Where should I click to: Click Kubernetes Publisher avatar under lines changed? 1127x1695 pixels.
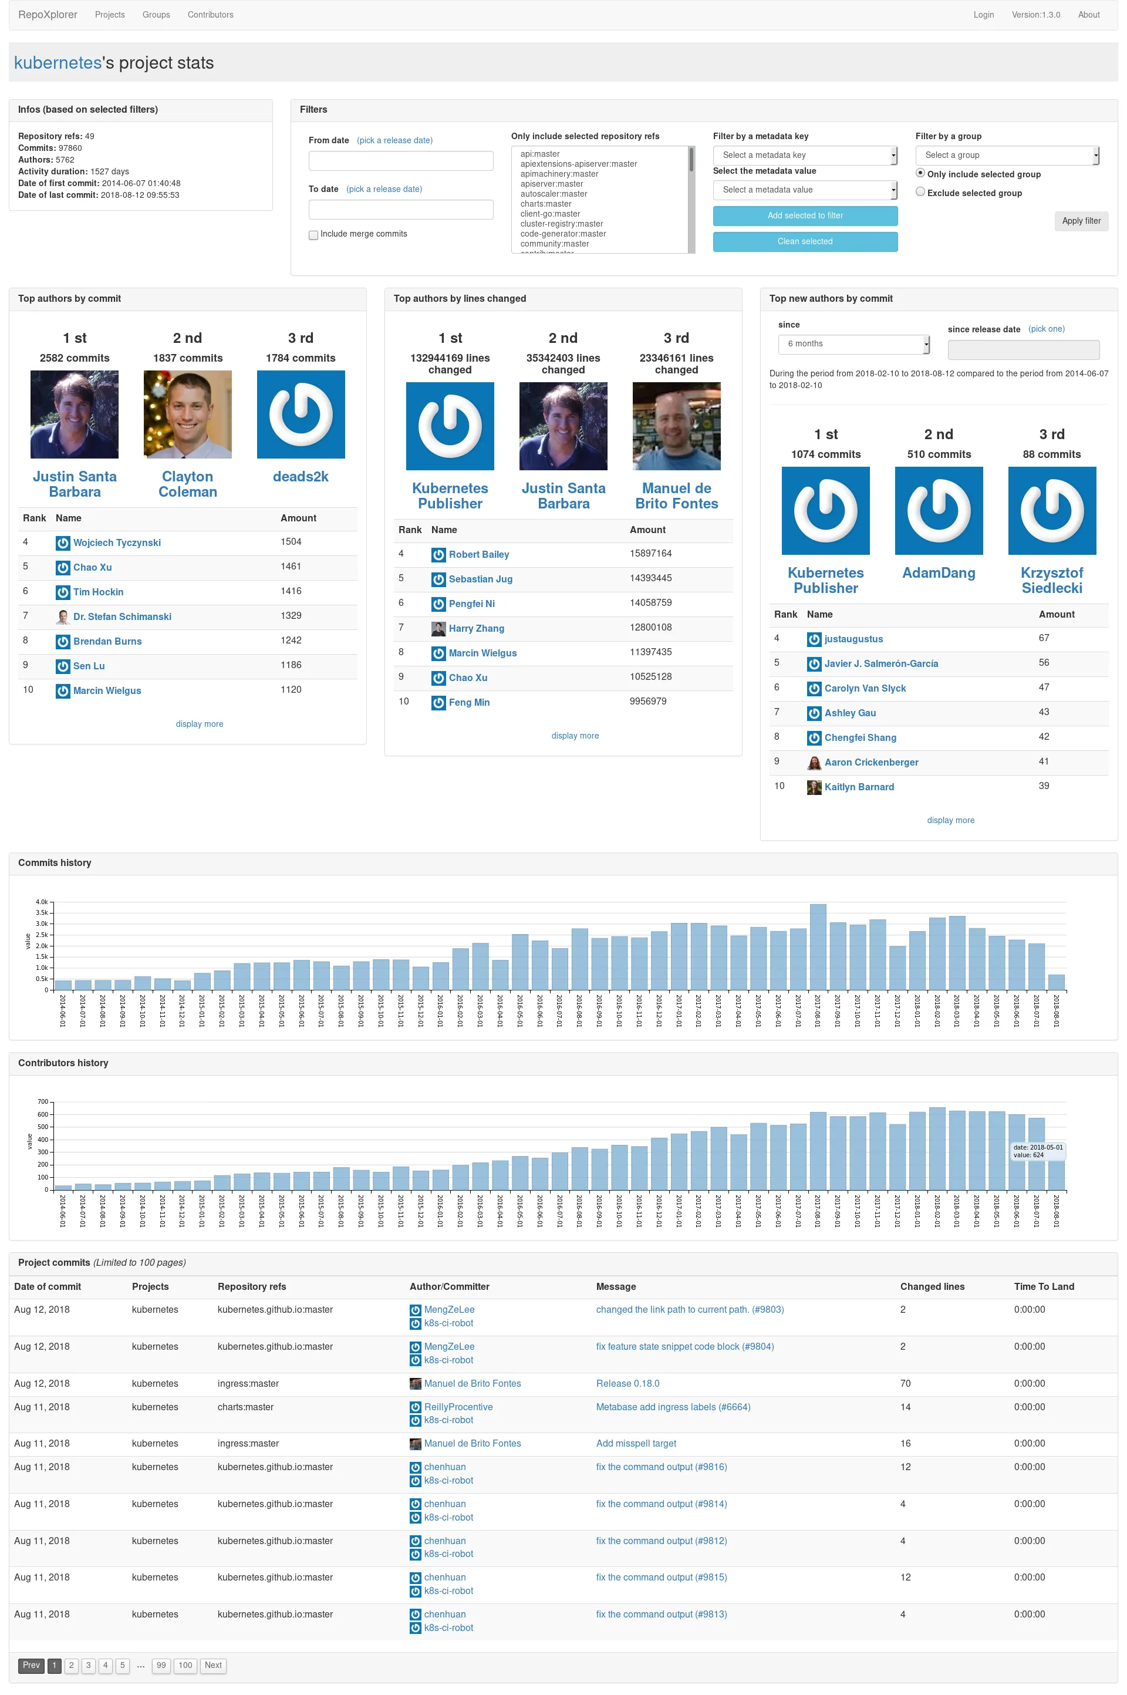click(x=450, y=426)
